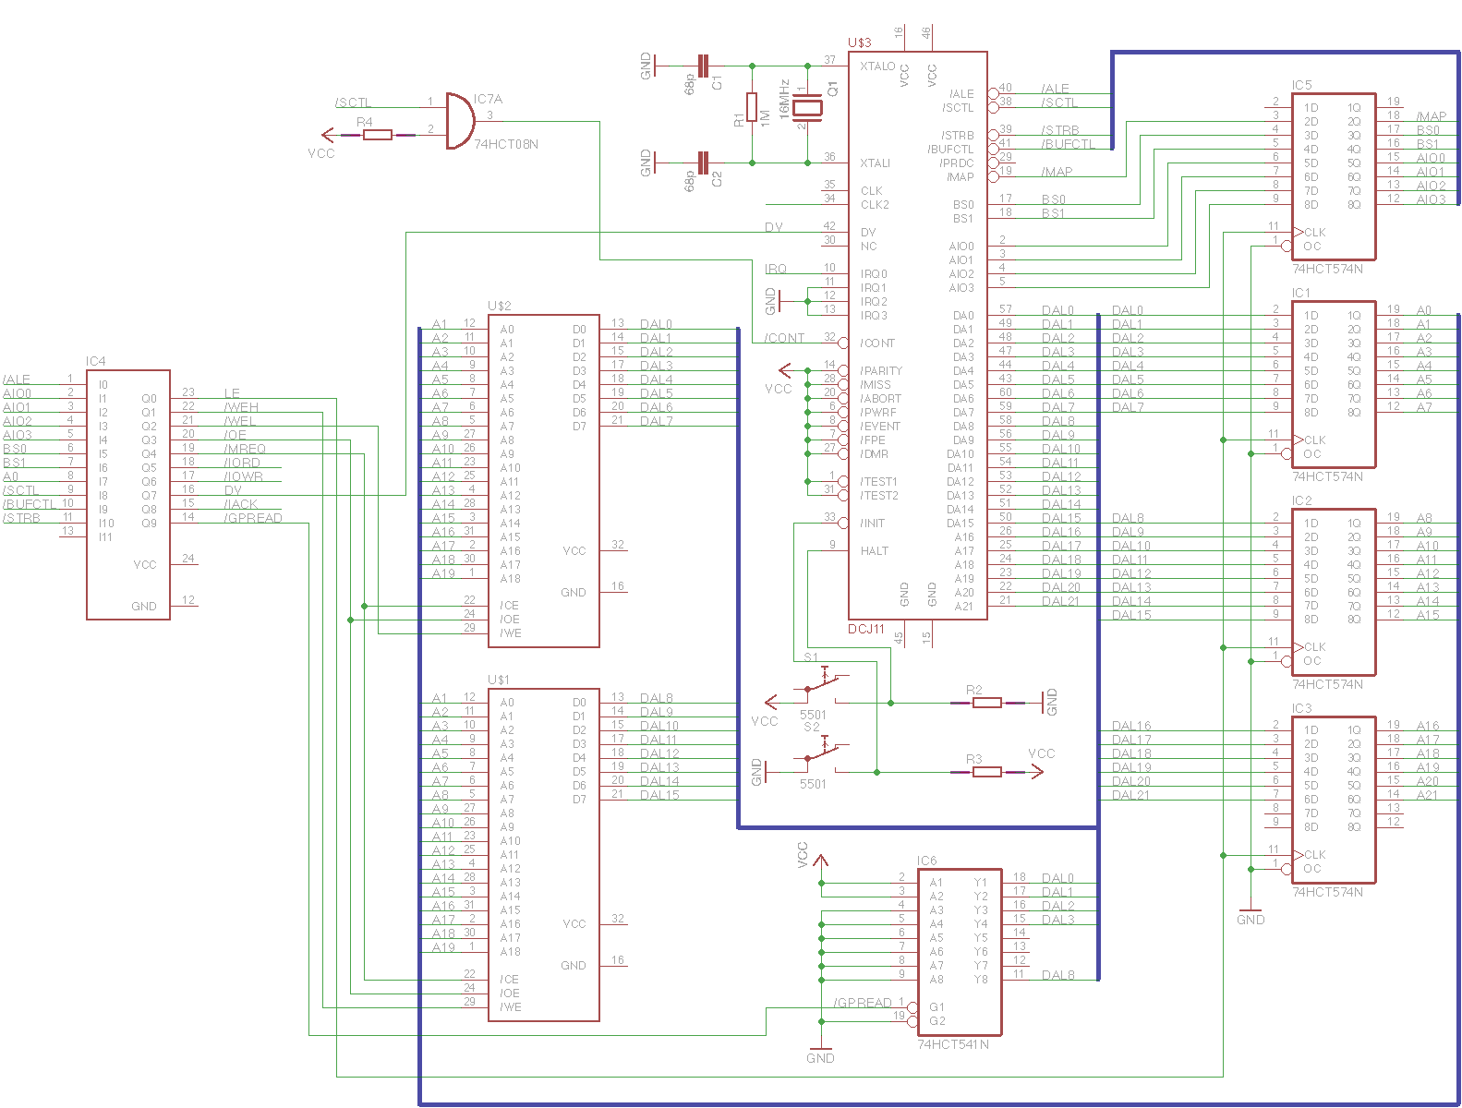Click the 16MHz crystal value text
The height and width of the screenshot is (1108, 1462).
click(x=783, y=98)
